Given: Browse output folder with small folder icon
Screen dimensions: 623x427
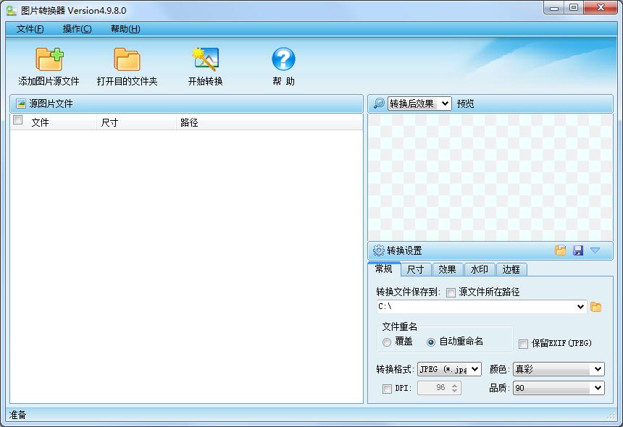Looking at the screenshot, I should tap(595, 307).
